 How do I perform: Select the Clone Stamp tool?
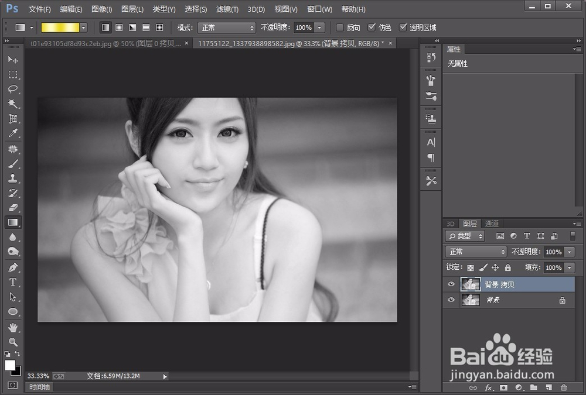(x=13, y=178)
